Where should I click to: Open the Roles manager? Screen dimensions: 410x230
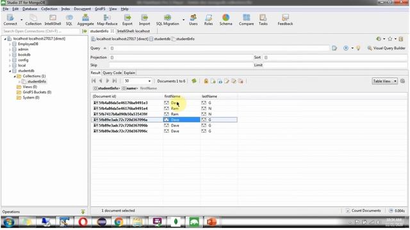coord(208,20)
